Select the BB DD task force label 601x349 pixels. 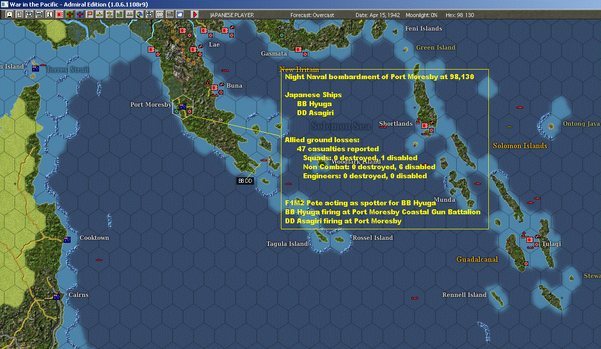[x=245, y=181]
